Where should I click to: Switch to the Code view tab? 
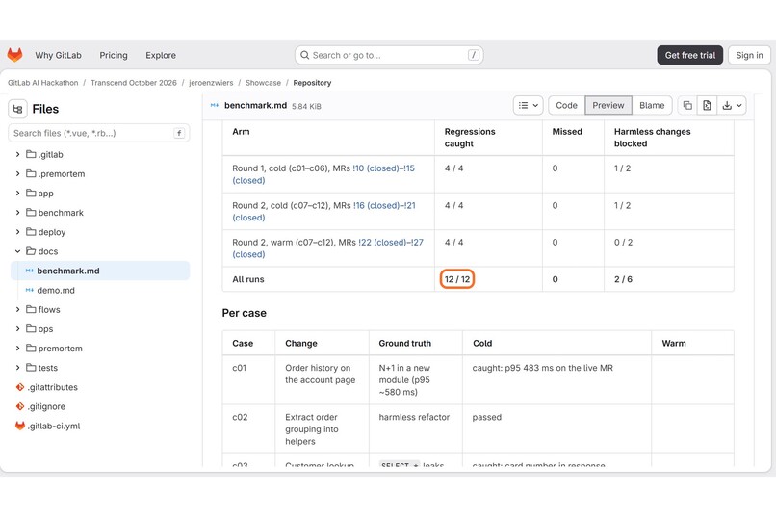pyautogui.click(x=566, y=105)
